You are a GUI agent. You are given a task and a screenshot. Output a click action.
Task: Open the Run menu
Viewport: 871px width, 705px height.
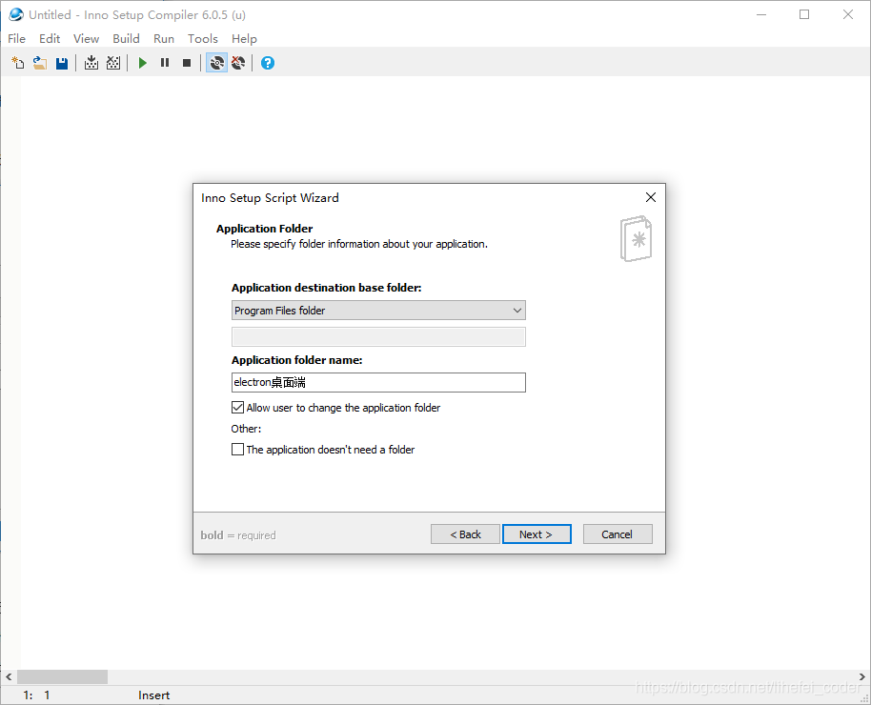point(164,38)
